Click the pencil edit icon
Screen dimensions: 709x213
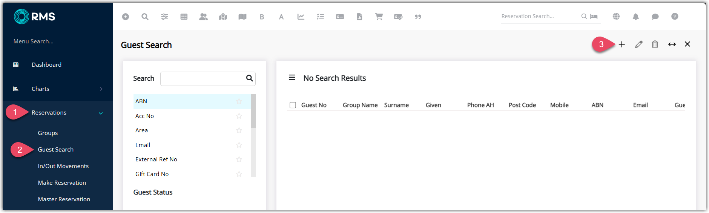click(x=638, y=44)
